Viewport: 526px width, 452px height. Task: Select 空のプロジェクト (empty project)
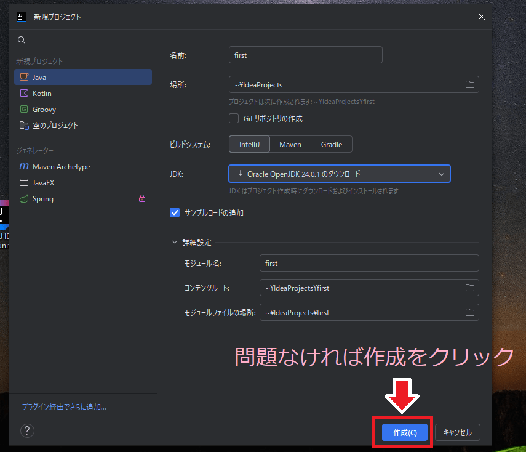point(83,126)
